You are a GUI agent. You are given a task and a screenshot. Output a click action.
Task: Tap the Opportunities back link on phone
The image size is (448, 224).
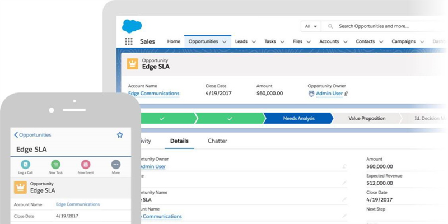35,135
